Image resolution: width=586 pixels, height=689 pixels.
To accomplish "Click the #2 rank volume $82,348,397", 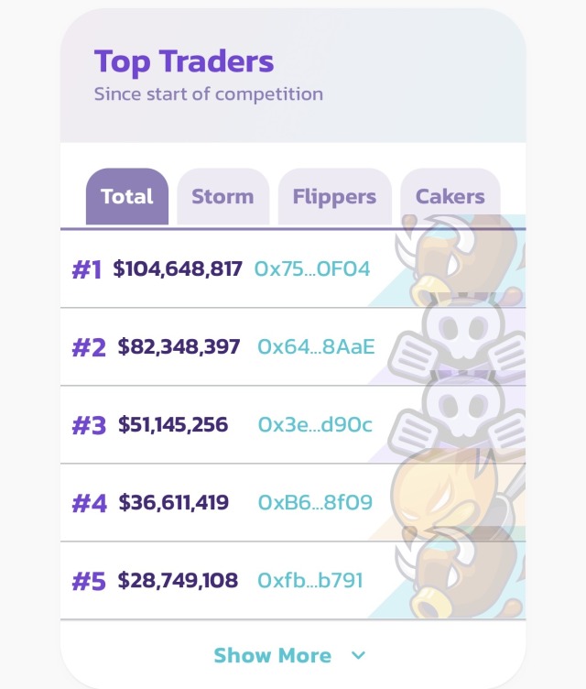I will click(x=179, y=347).
